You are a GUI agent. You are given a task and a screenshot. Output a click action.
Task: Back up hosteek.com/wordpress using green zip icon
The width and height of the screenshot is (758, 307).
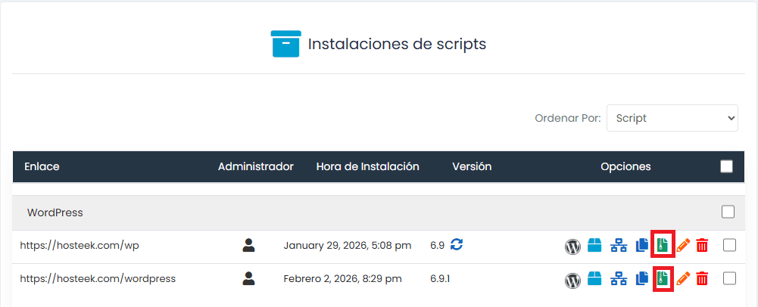[663, 278]
